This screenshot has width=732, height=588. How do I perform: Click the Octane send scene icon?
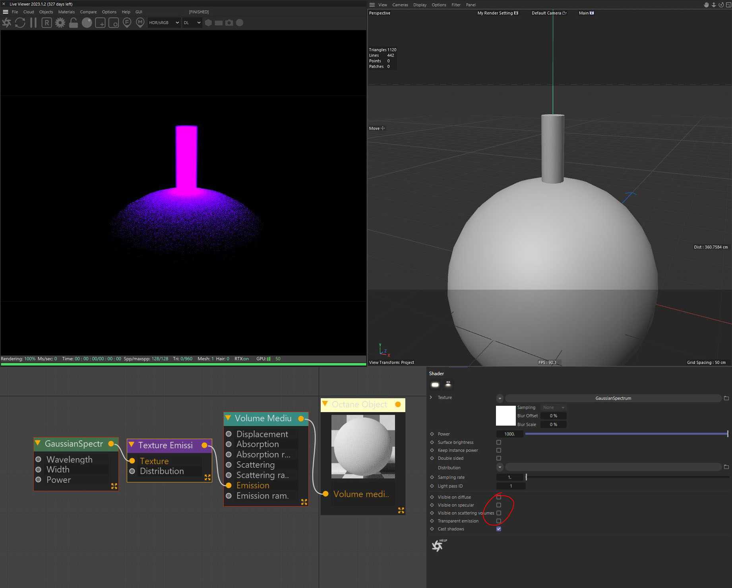(7, 23)
